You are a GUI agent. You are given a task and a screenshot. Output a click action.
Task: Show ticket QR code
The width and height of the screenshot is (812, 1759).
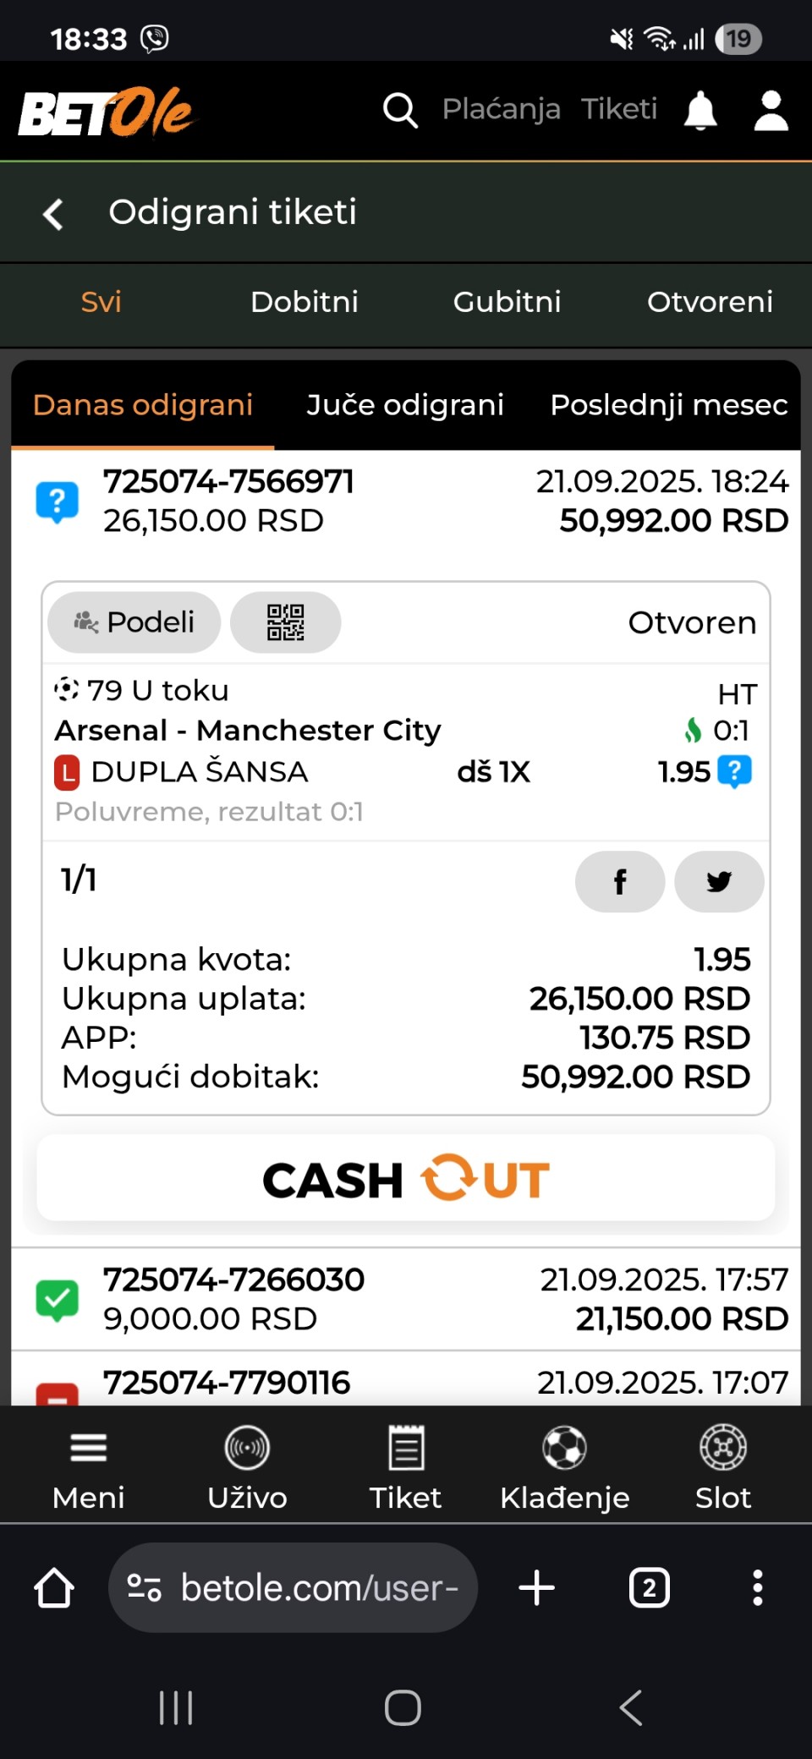[285, 622]
